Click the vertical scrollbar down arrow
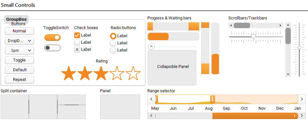Screen dimensions: 308x122 click(x=288, y=74)
